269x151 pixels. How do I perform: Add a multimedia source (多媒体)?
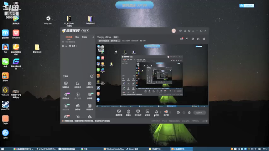point(147,113)
